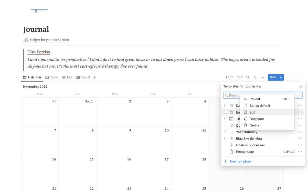Click the trash icon next to Delete
The height and width of the screenshot is (192, 308).
245,125
